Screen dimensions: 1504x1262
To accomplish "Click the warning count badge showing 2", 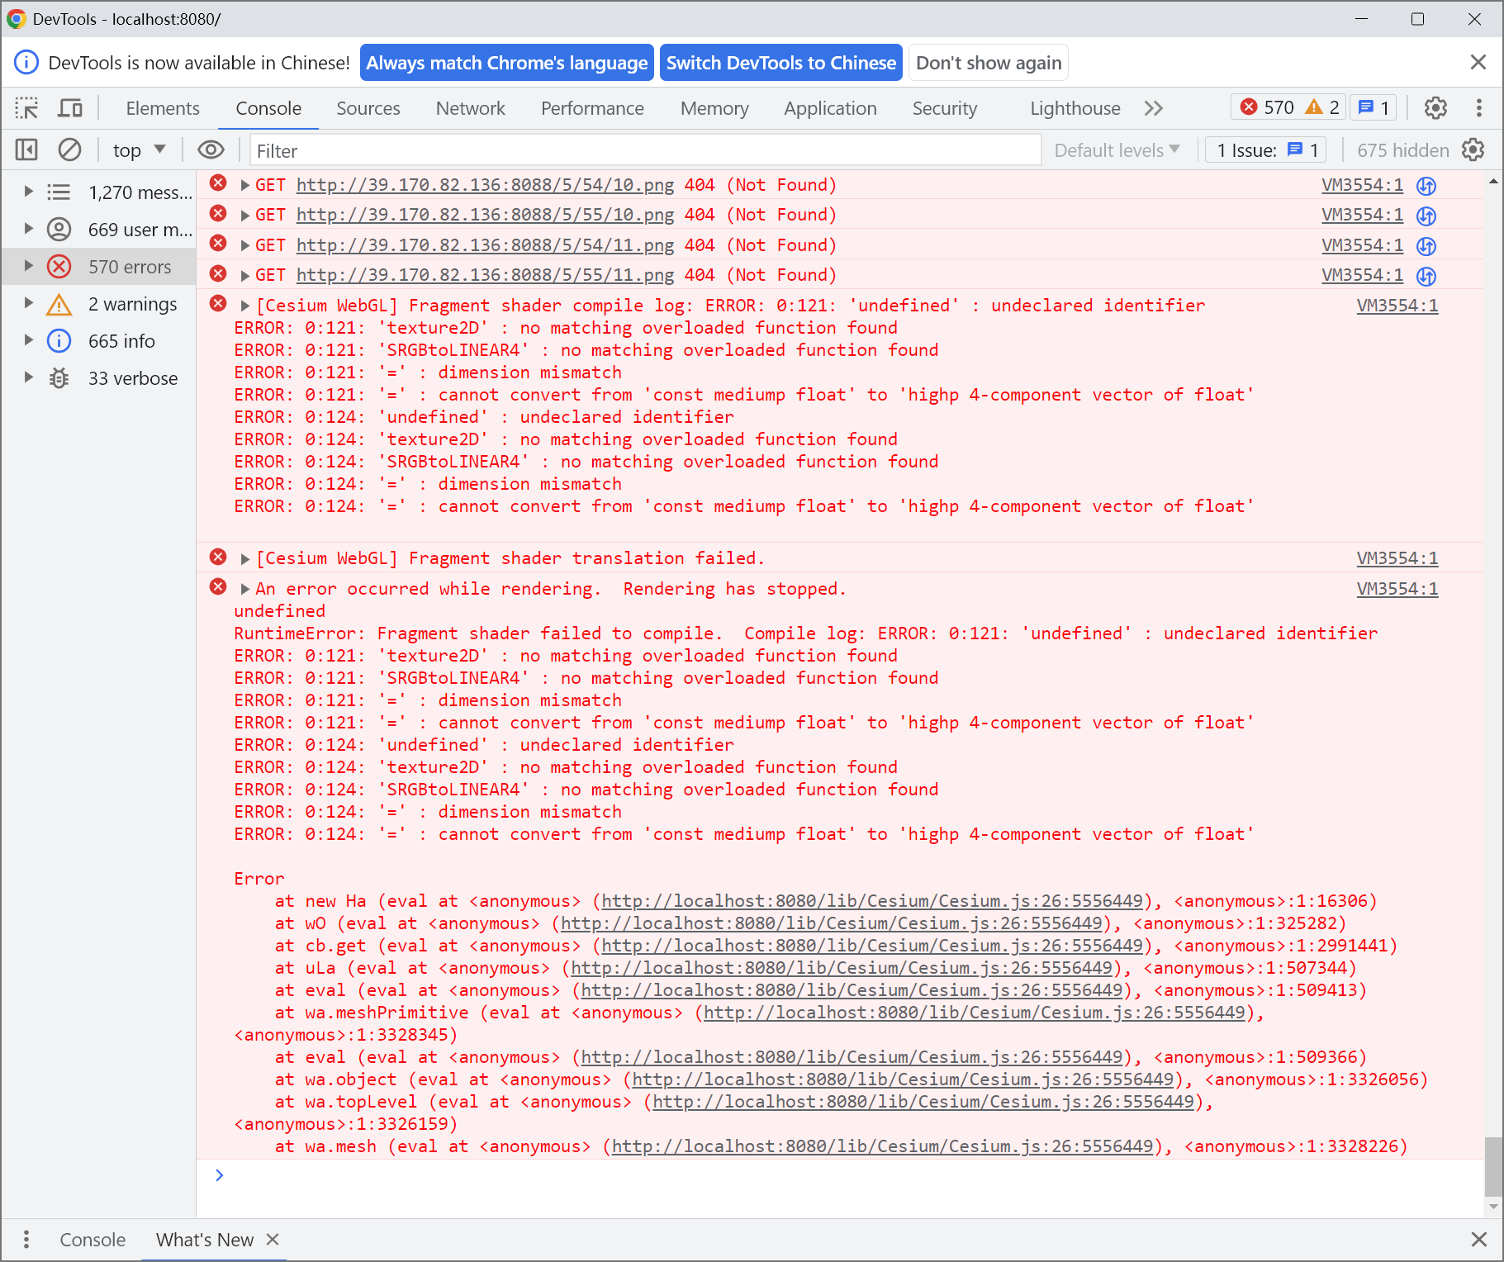I will (1321, 107).
